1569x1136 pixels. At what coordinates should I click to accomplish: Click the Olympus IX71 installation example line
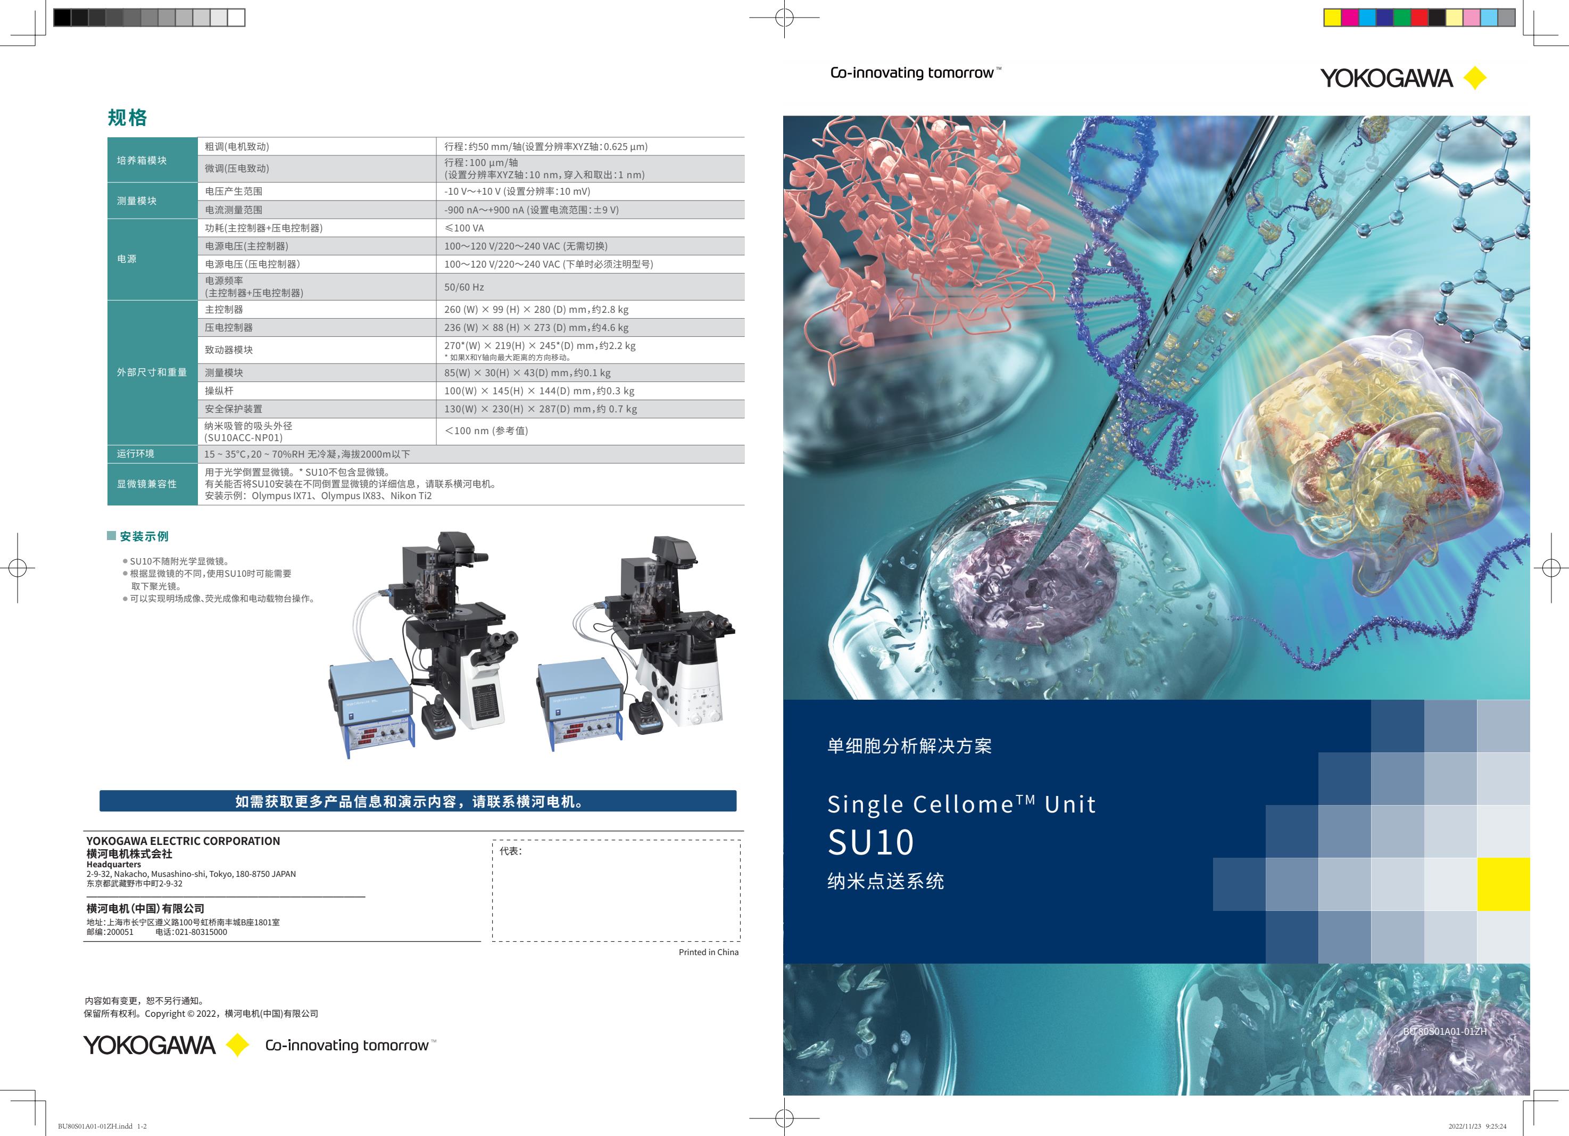pos(318,496)
